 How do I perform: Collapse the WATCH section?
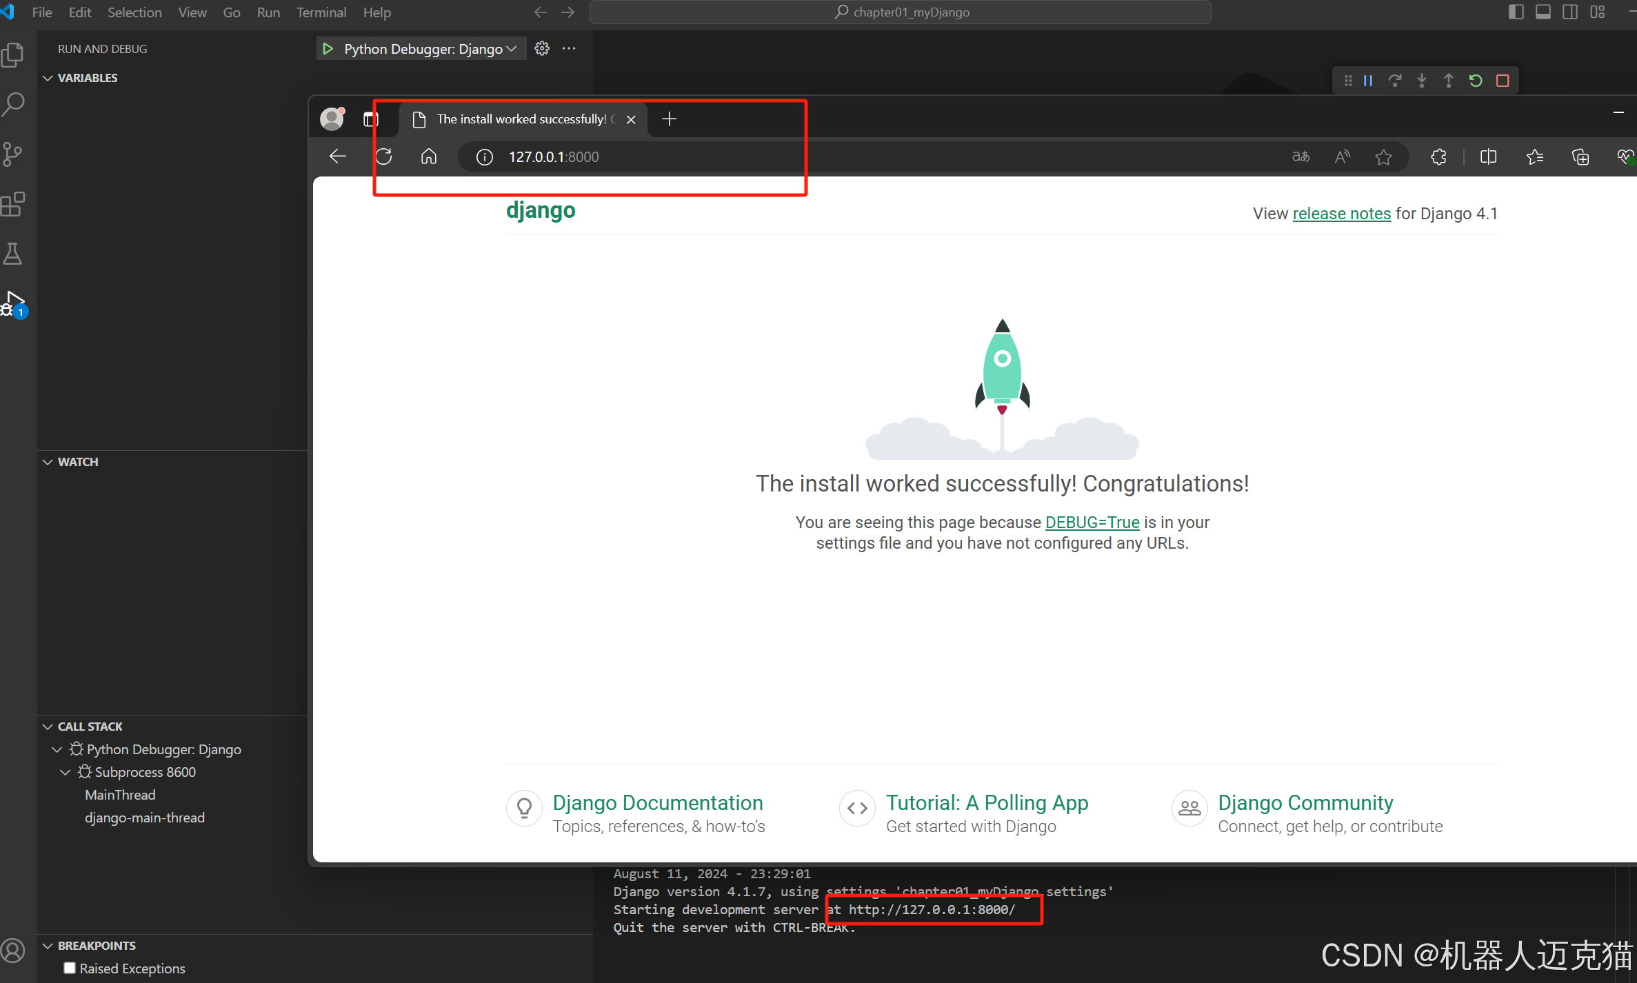(x=48, y=462)
